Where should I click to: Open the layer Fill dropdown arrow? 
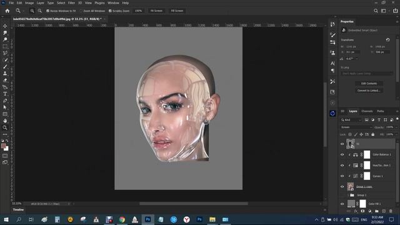pyautogui.click(x=396, y=134)
